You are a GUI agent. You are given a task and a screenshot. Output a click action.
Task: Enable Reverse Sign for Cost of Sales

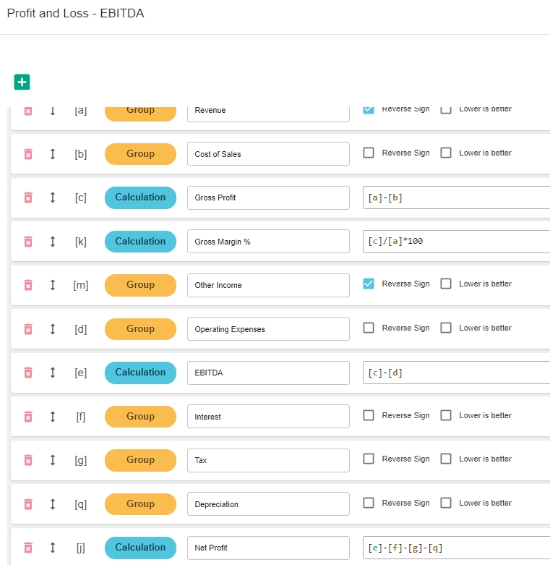click(x=369, y=153)
